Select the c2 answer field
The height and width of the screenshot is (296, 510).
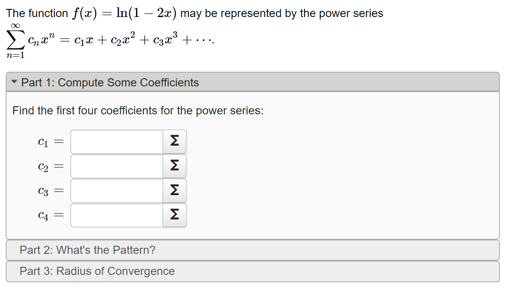click(x=117, y=166)
